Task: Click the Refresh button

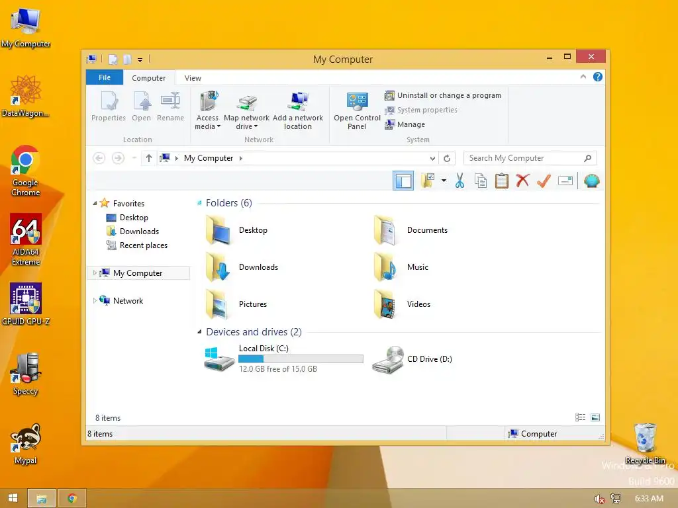Action: pyautogui.click(x=447, y=159)
